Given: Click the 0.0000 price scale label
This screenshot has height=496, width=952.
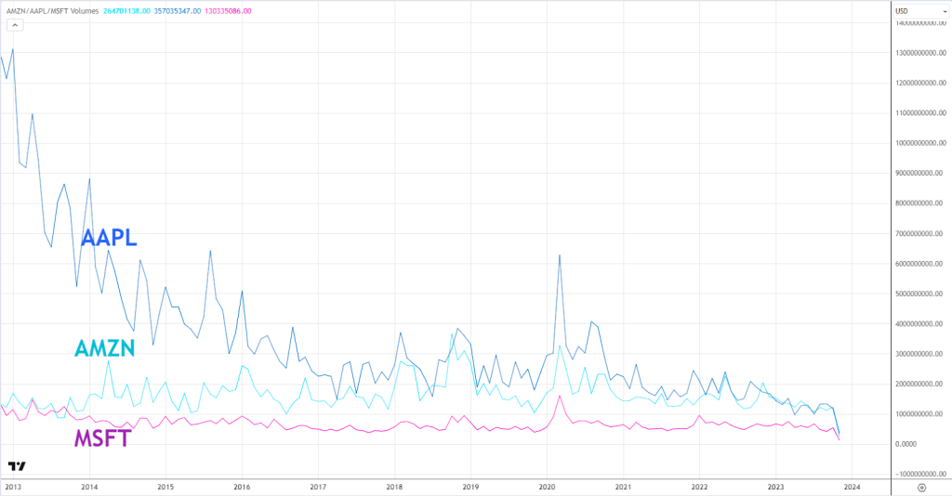Looking at the screenshot, I should point(906,444).
